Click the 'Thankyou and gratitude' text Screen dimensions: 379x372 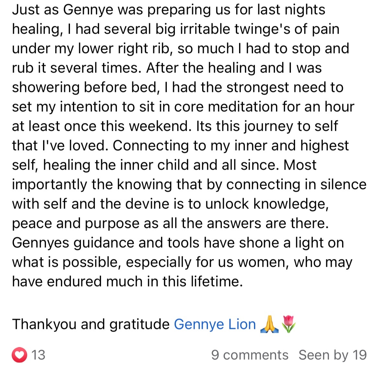point(91,324)
